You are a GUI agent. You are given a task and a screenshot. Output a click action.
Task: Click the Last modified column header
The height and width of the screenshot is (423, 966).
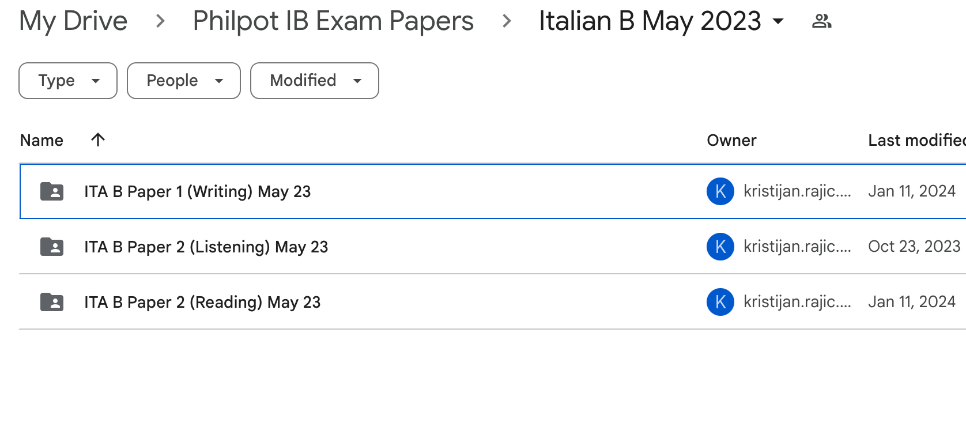[915, 140]
